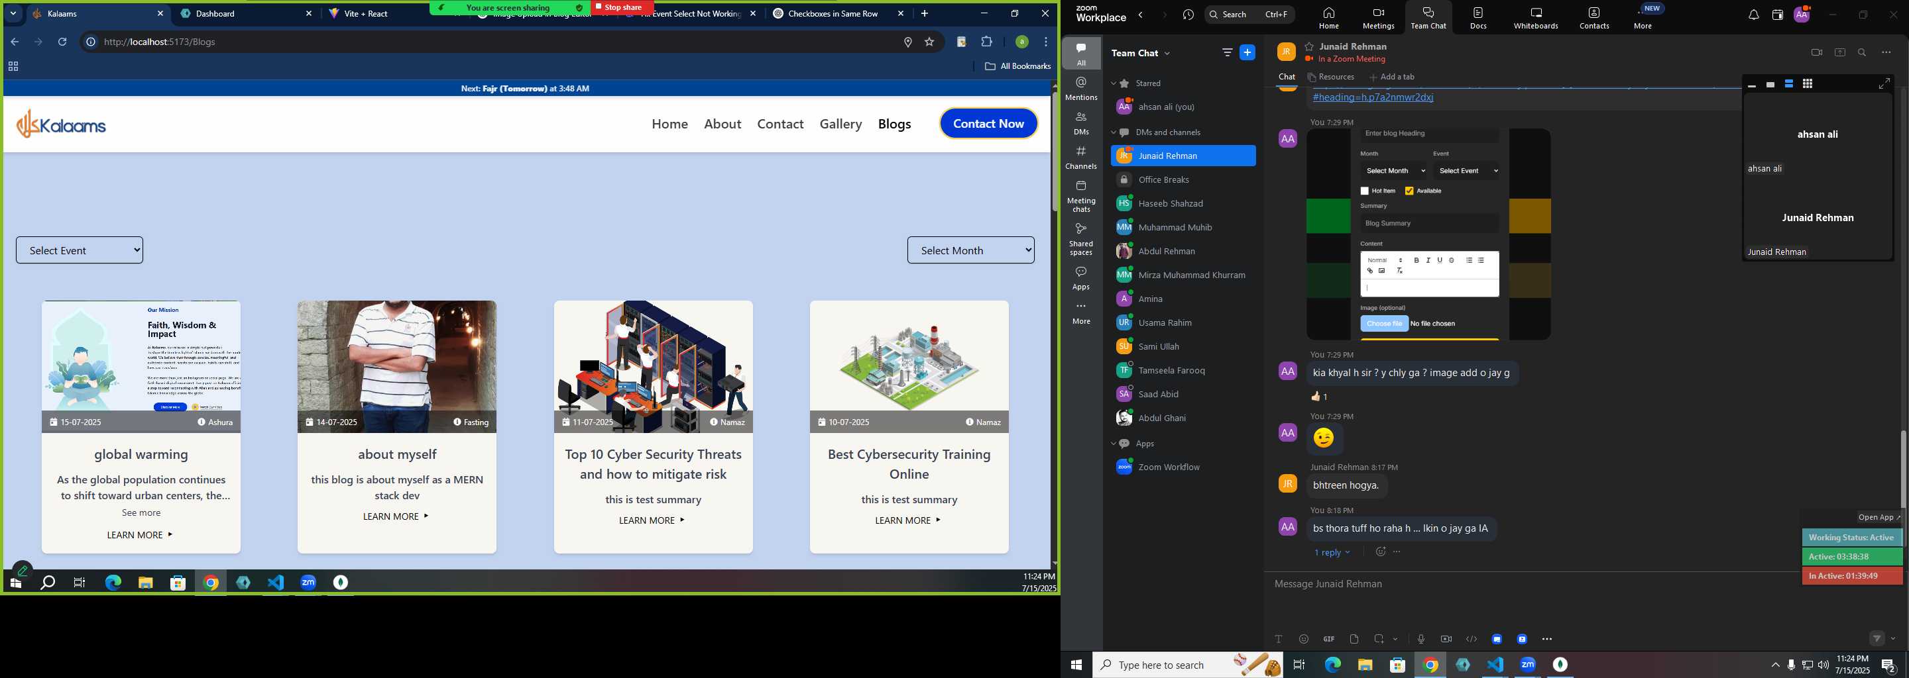This screenshot has height=678, width=1909.
Task: Click the filter icon beside Team Chat
Action: tap(1227, 52)
